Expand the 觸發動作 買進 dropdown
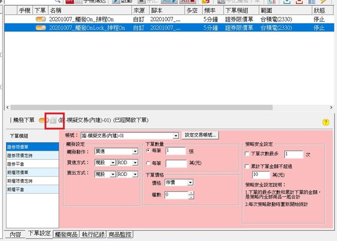 135,152
